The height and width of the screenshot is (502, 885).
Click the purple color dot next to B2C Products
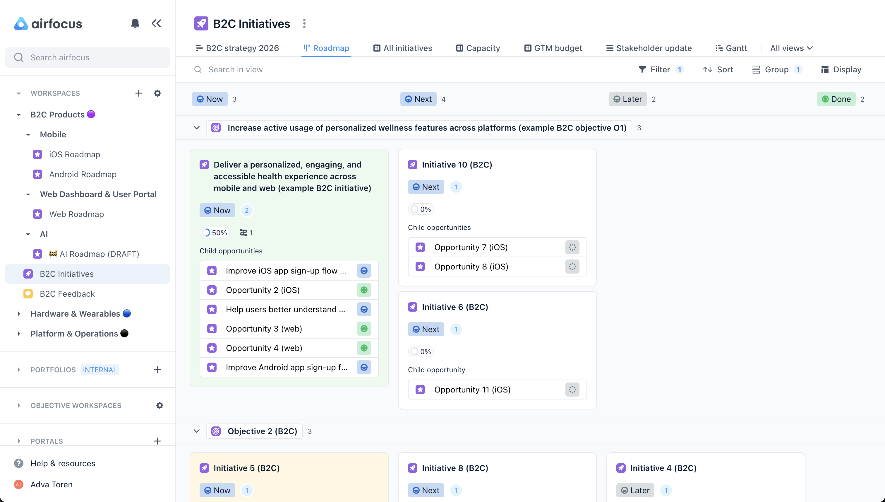(91, 114)
